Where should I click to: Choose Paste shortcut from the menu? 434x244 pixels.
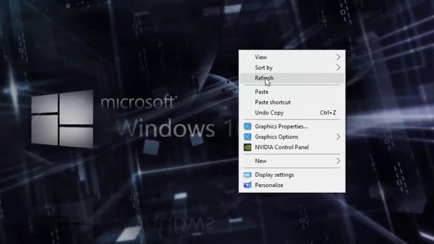pyautogui.click(x=292, y=102)
